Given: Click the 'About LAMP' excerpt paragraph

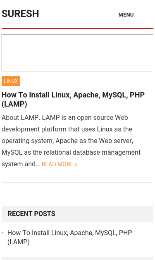Looking at the screenshot, I should 71,141.
